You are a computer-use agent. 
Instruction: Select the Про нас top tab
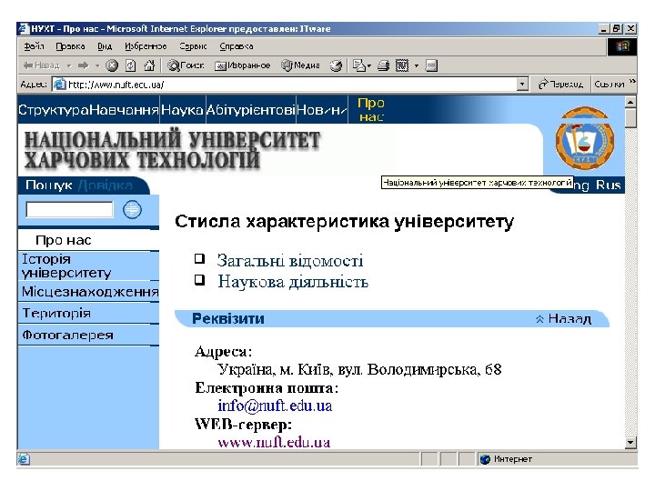[371, 109]
